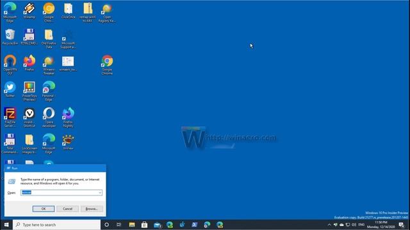This screenshot has width=410, height=230.
Task: Open the Mail app from the taskbar
Action: tap(157, 224)
